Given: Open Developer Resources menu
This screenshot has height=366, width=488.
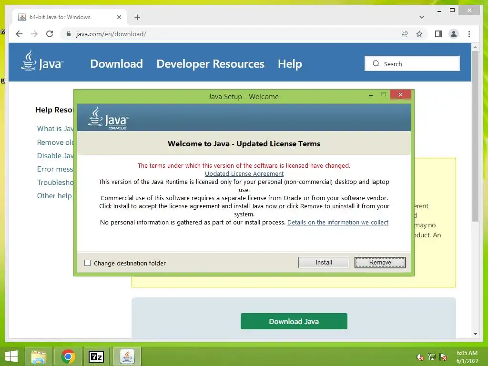Looking at the screenshot, I should point(210,64).
